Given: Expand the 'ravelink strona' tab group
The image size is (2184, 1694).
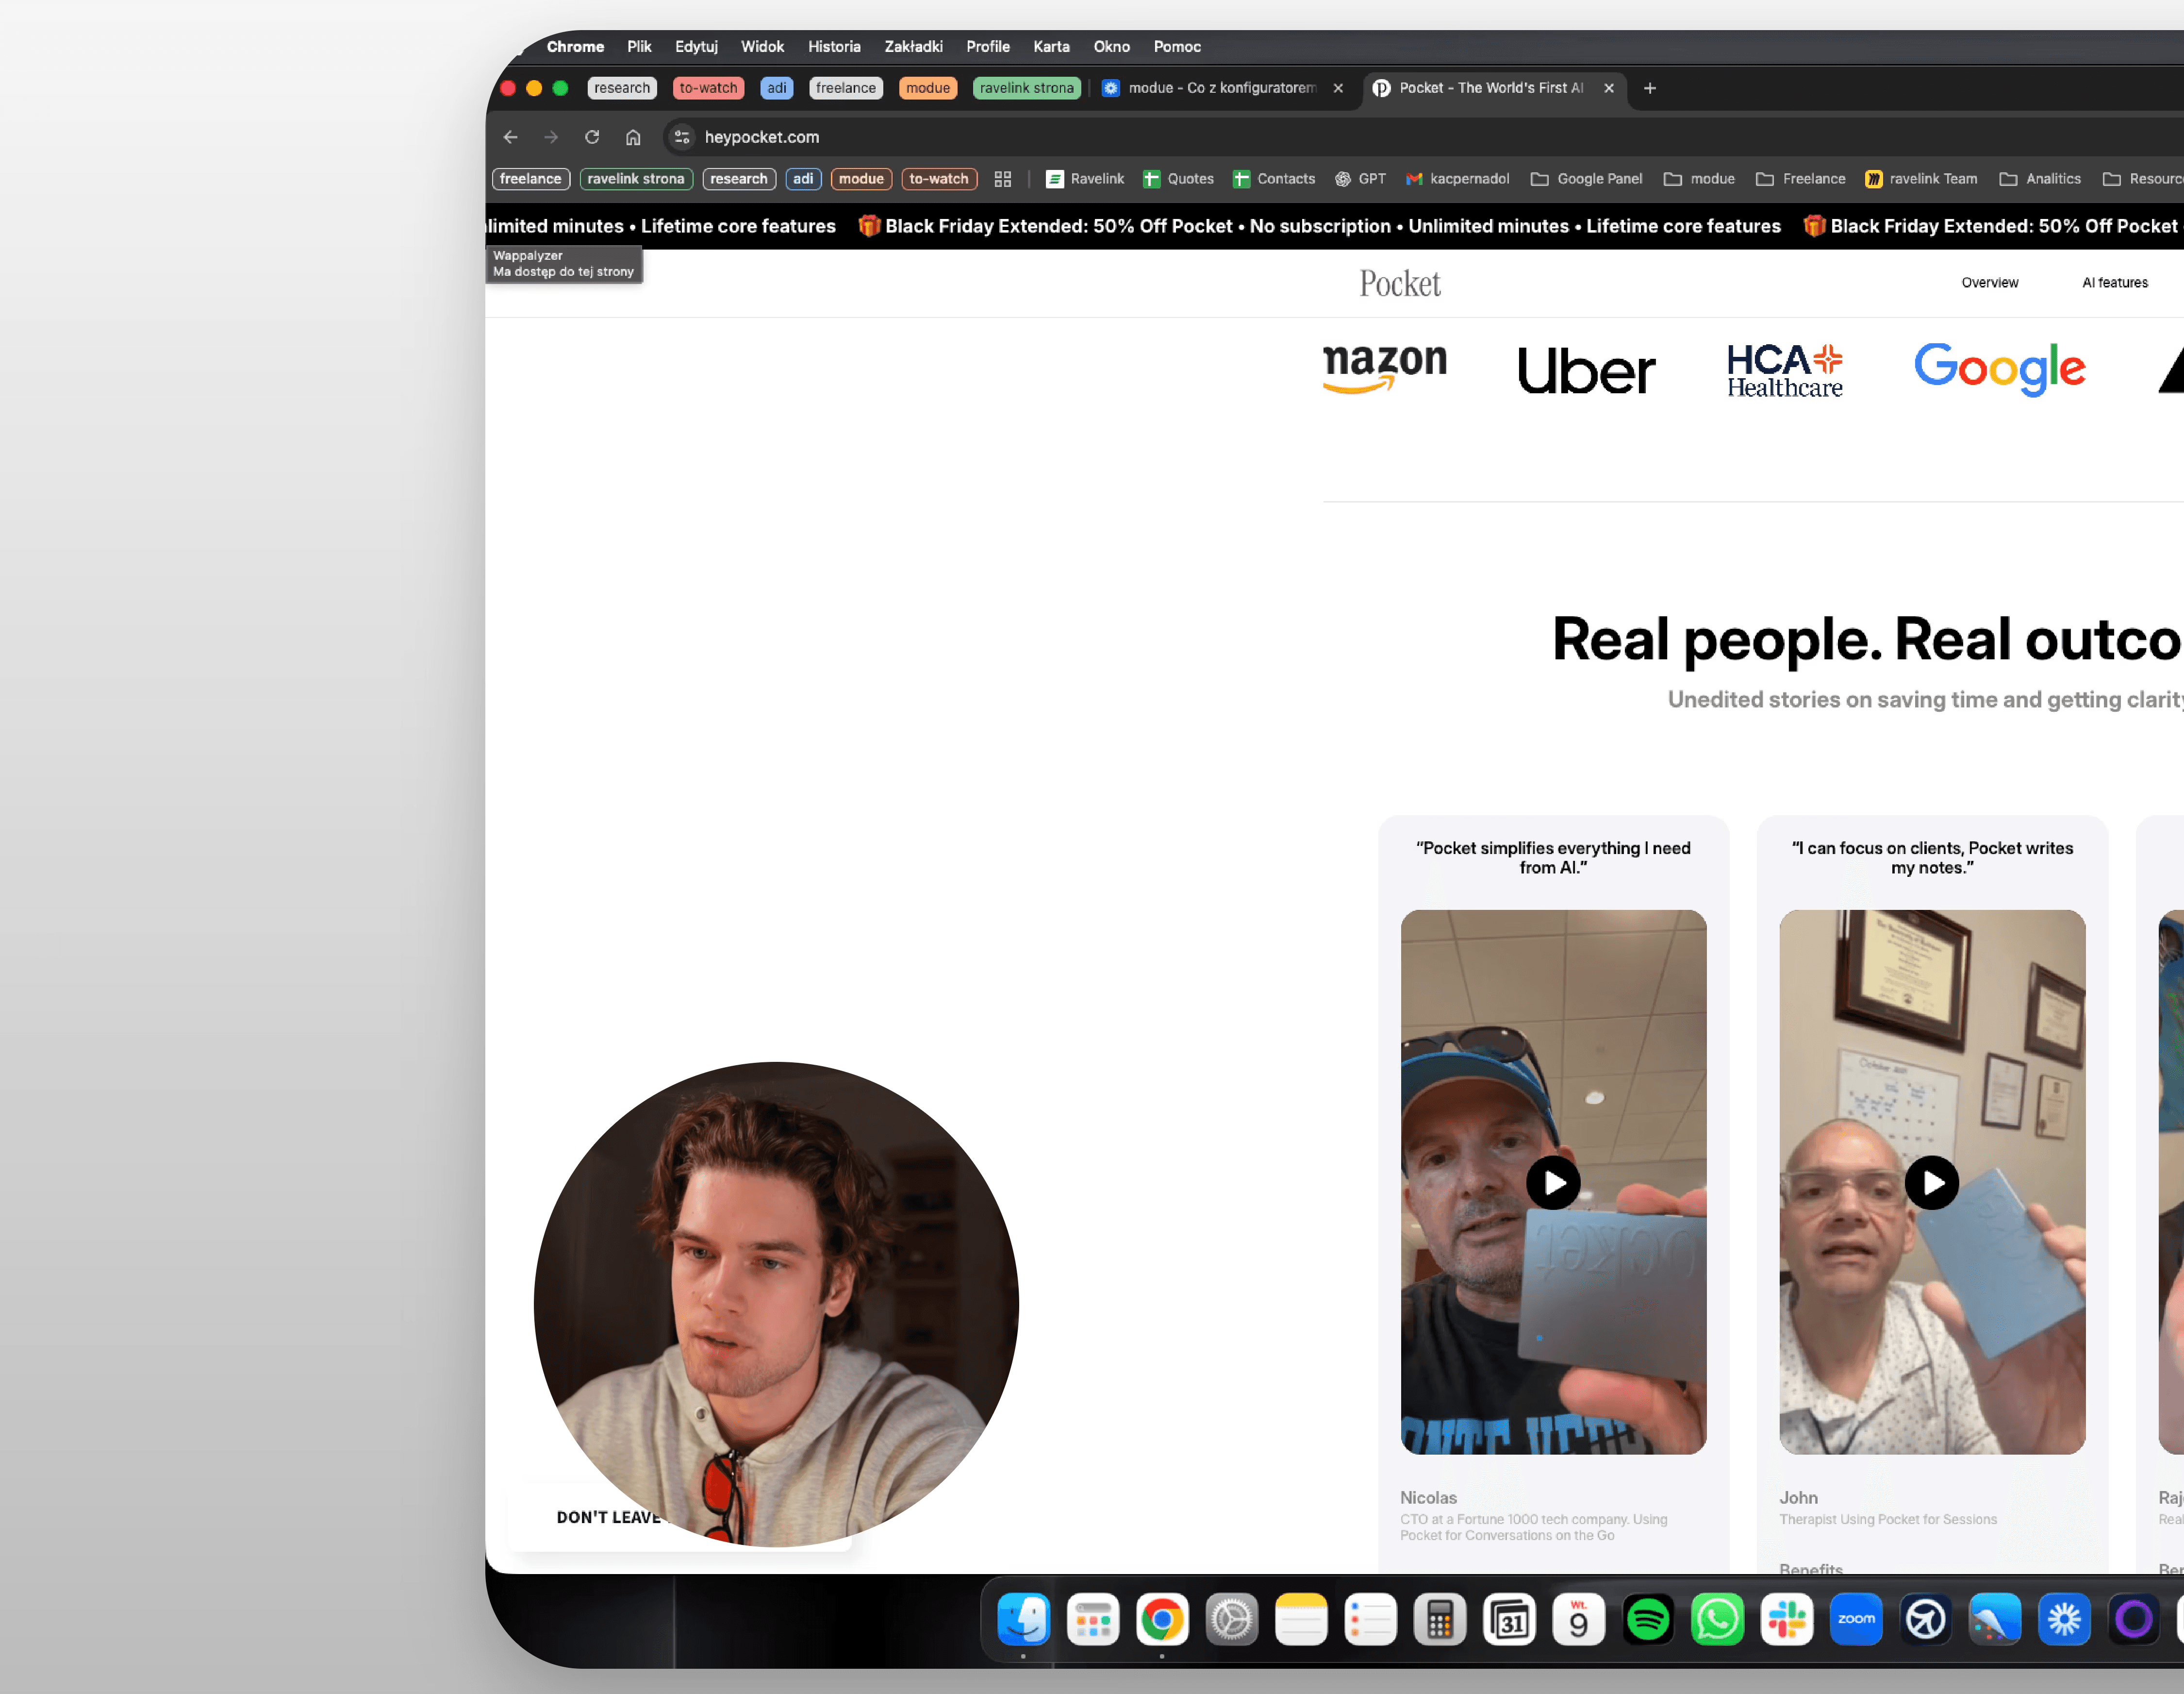Looking at the screenshot, I should pyautogui.click(x=1026, y=88).
